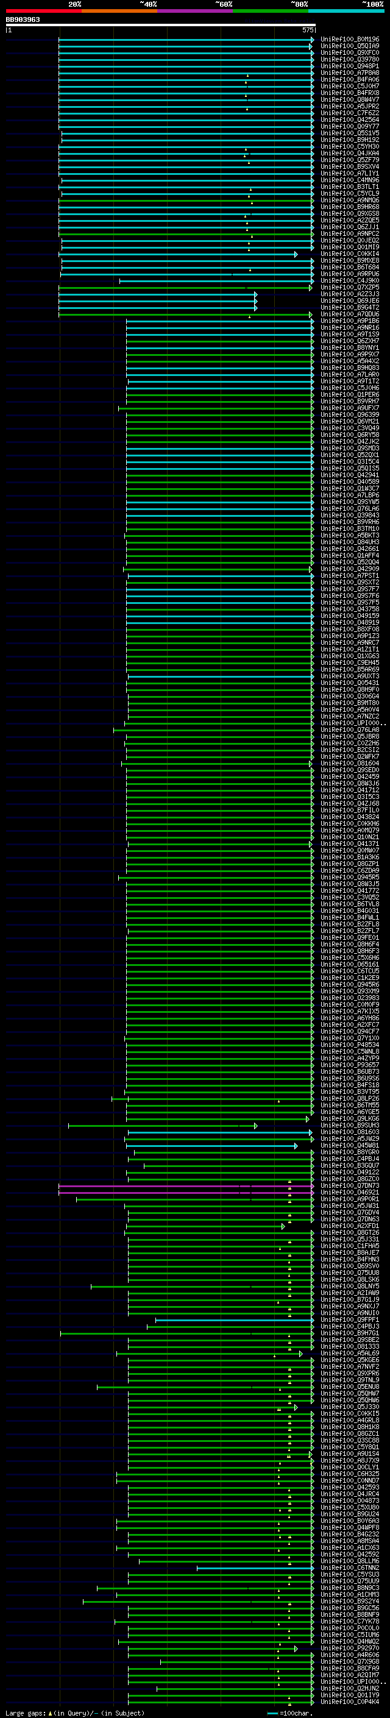Viewport: 390px width, 1718px height.
Task: Select hit label UniRef100_B9SUH3
Action: click(x=350, y=1126)
